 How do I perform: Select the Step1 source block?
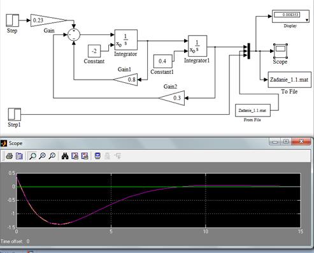pos(15,114)
